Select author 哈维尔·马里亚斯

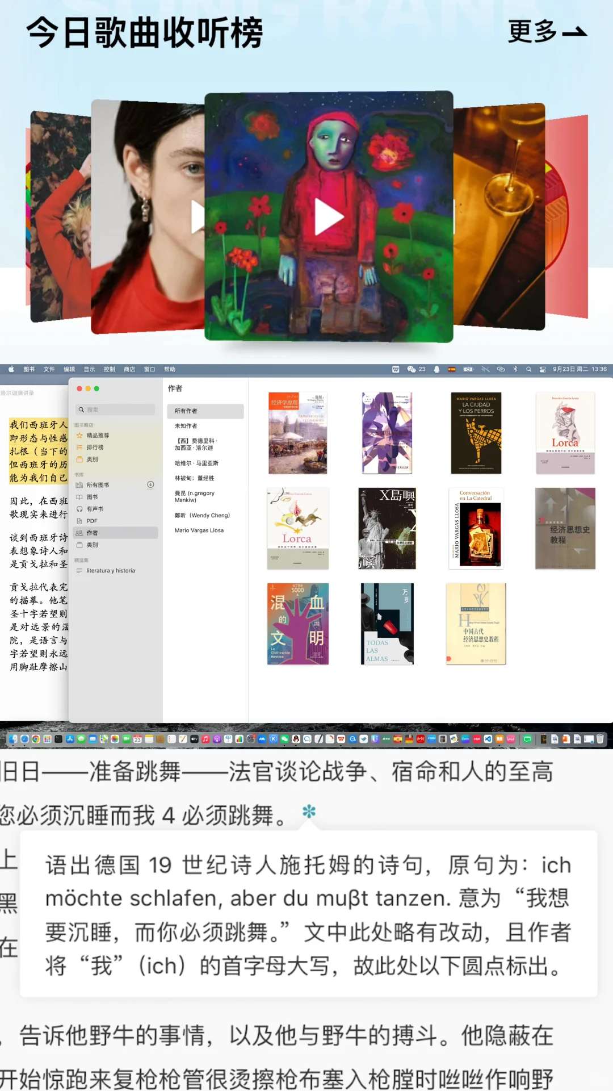click(196, 463)
